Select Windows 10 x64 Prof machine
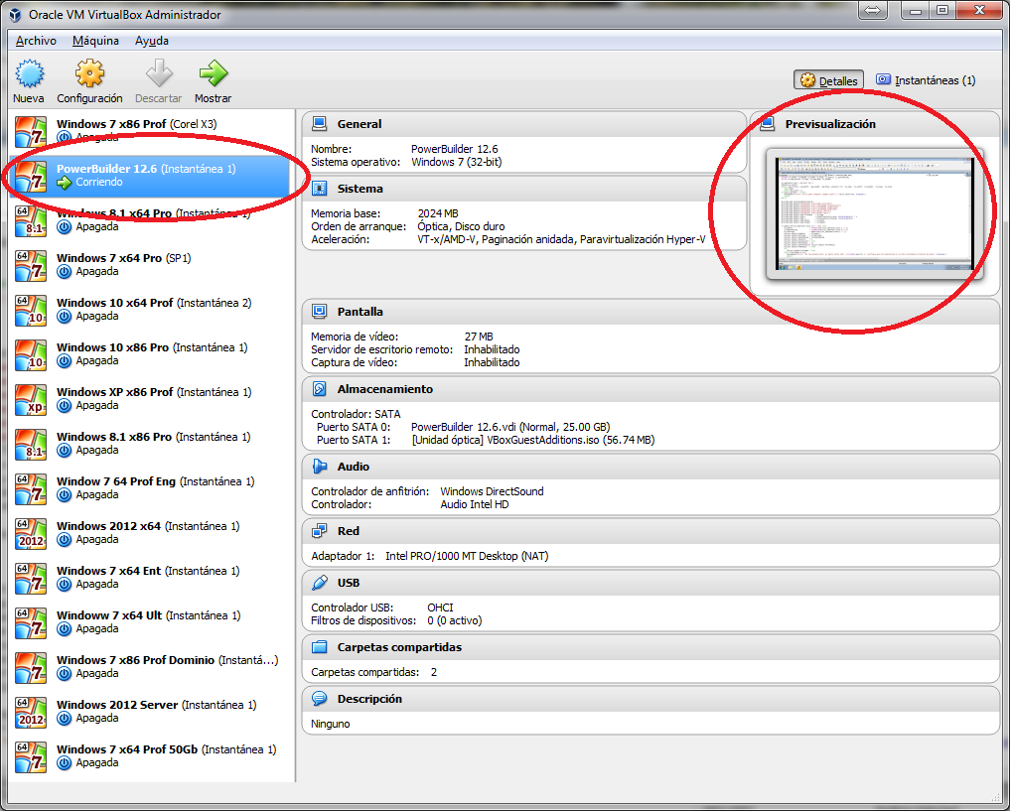This screenshot has height=811, width=1010. 151,310
